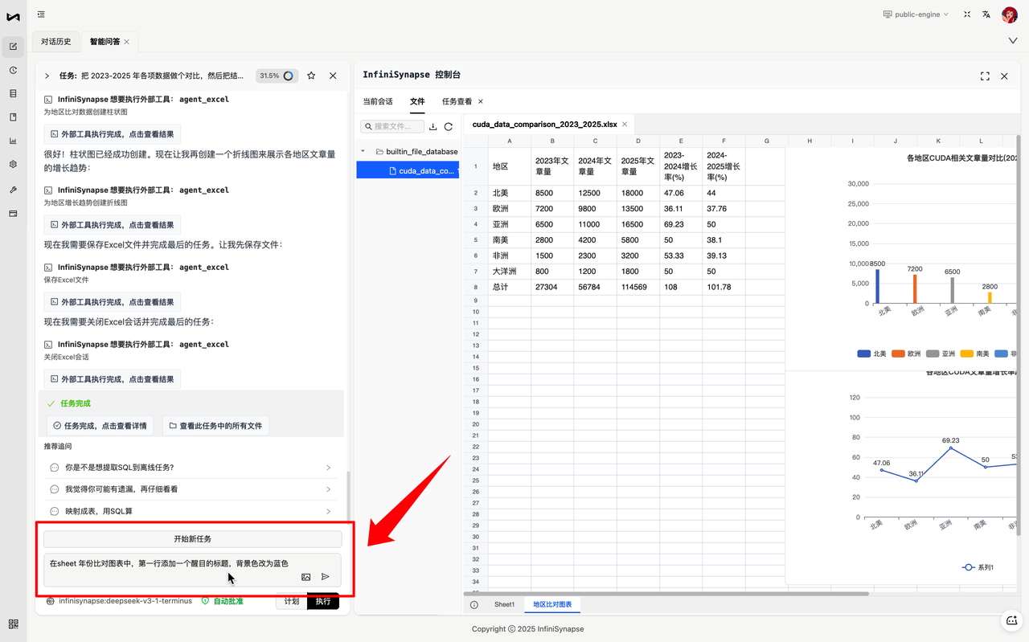Open the chart statistics icon in sidebar
This screenshot has width=1029, height=642.
(13, 141)
